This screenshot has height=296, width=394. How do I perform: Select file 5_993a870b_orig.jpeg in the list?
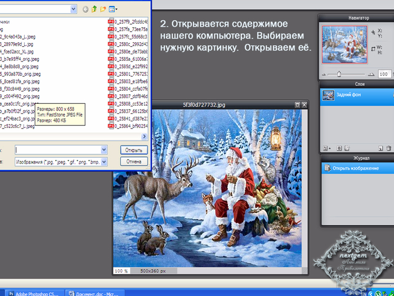coord(20,74)
